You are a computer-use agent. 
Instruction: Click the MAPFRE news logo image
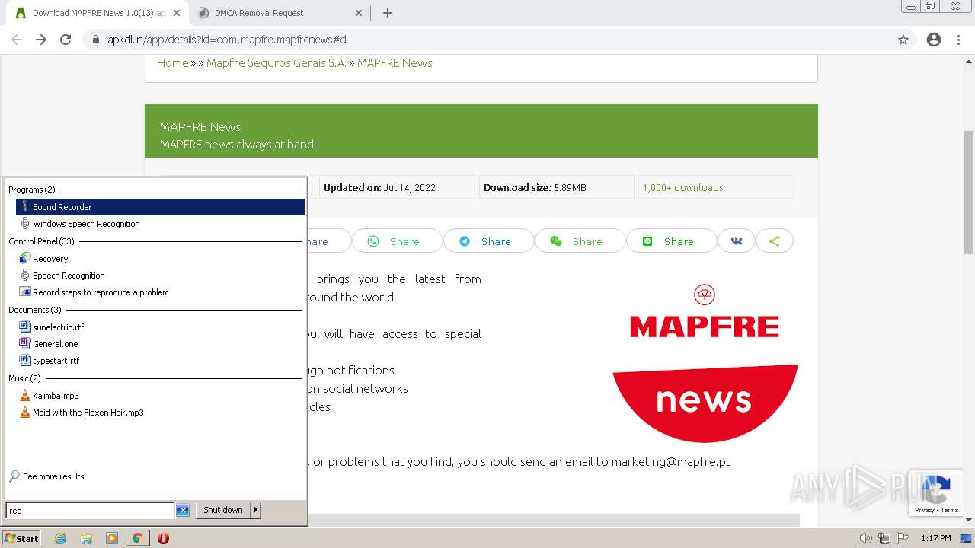pos(705,362)
